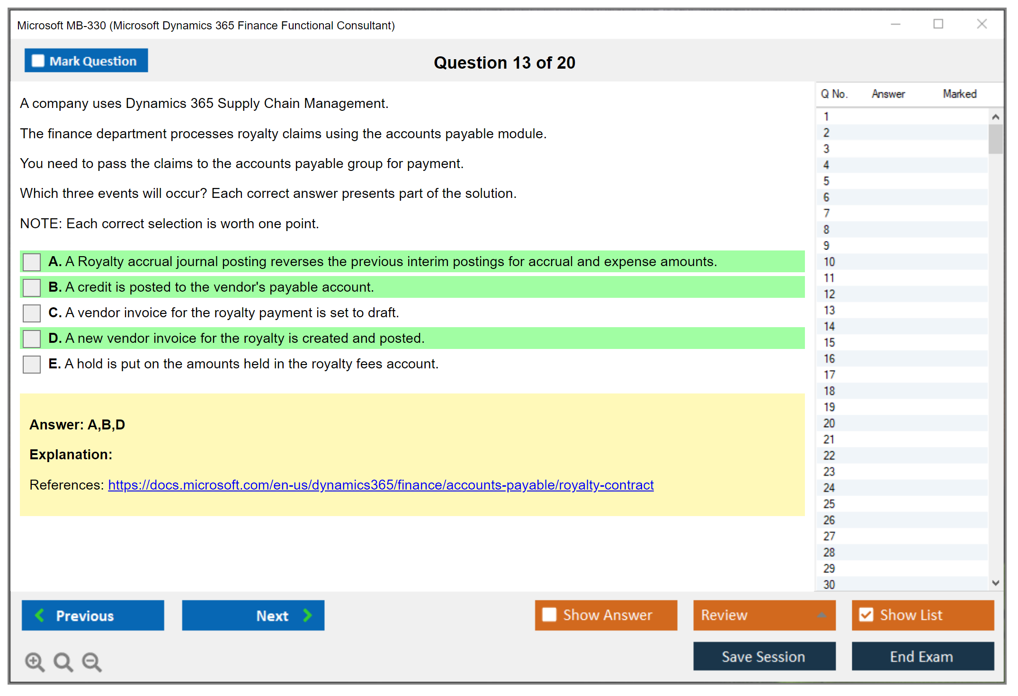Viewport: 1018px width, 696px height.
Task: Expand the Review dropdown arrow
Action: [822, 615]
